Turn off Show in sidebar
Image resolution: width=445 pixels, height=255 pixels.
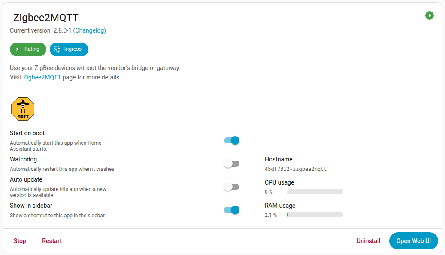(232, 210)
